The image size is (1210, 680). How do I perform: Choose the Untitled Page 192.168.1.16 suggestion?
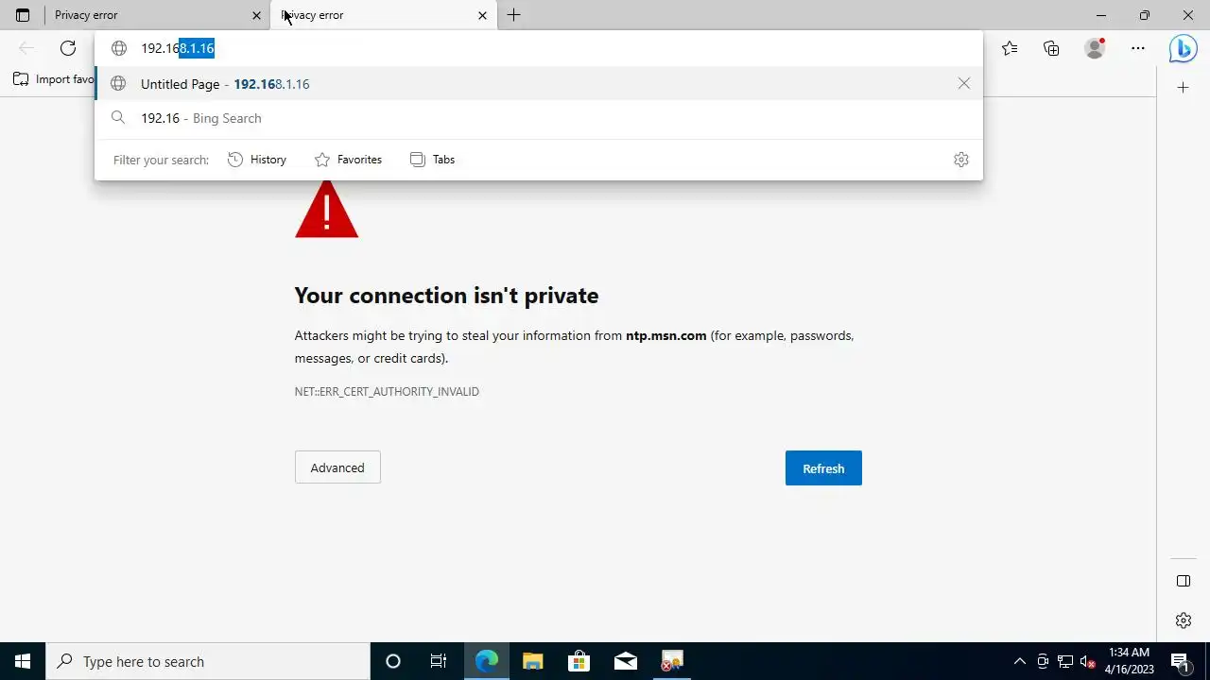(539, 84)
